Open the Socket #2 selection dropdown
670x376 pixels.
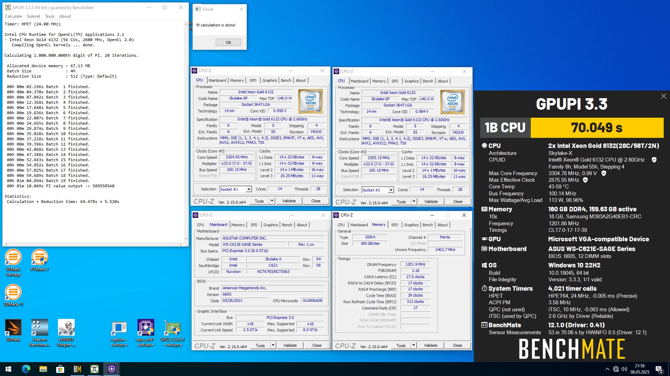pos(391,190)
